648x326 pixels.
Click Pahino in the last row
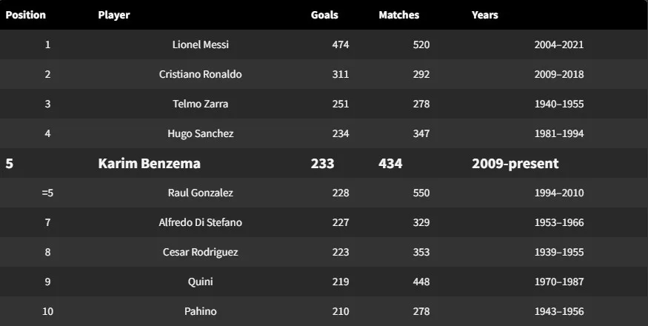coord(201,311)
